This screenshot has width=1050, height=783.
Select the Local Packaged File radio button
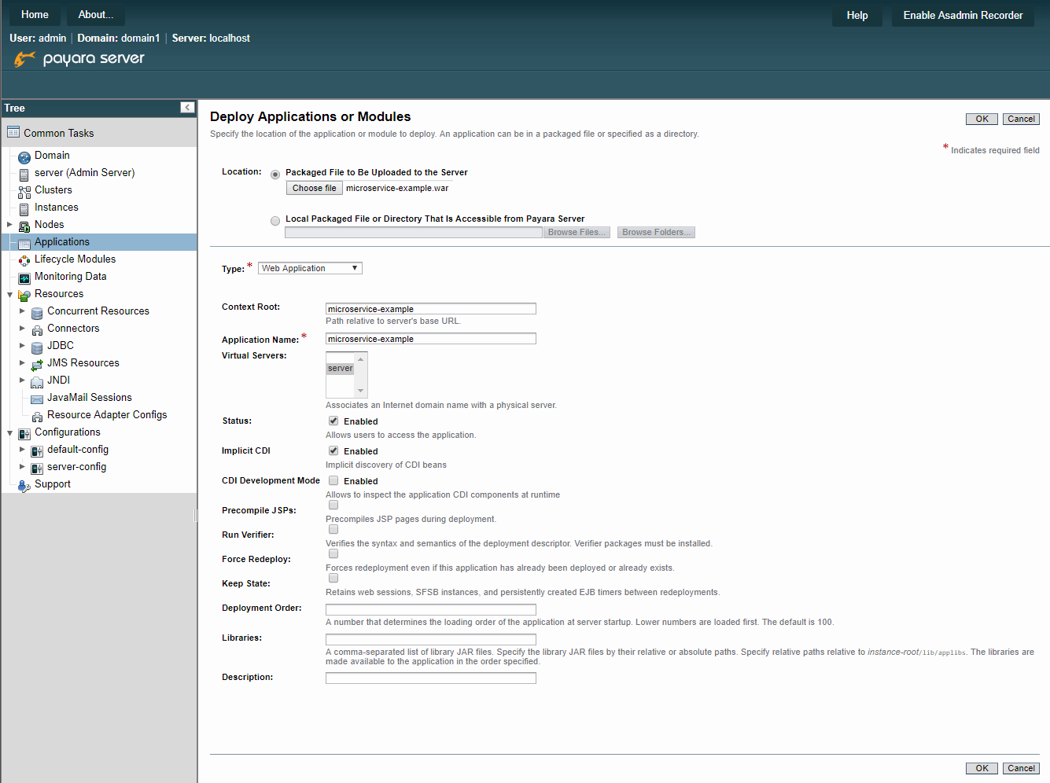click(275, 220)
